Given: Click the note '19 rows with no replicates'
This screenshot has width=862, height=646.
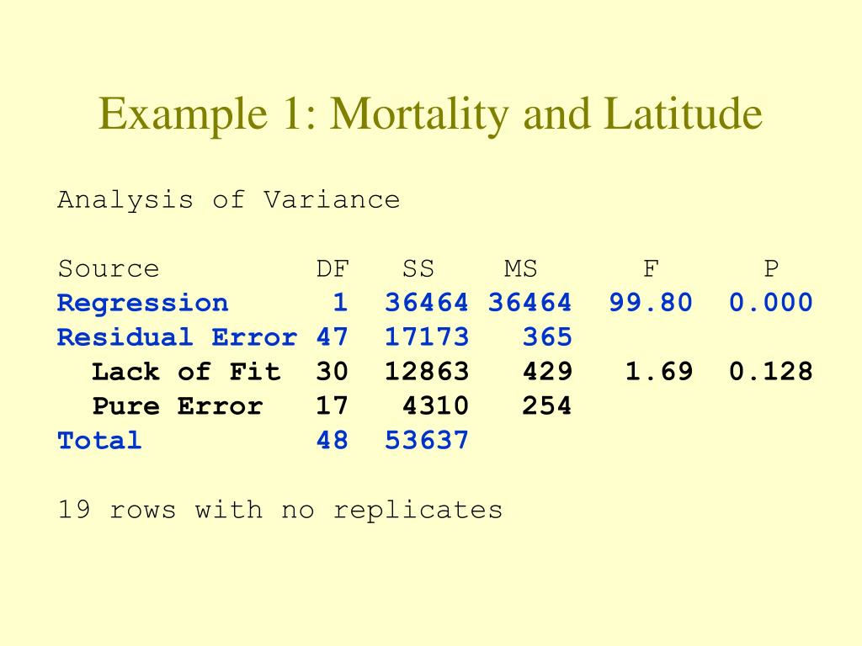Looking at the screenshot, I should coord(280,511).
